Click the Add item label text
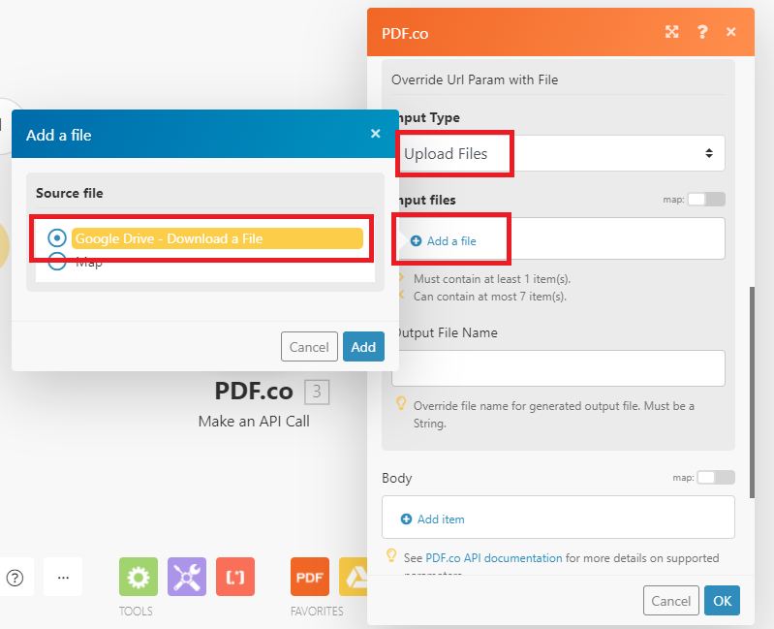Viewport: 774px width, 629px height. tap(441, 519)
